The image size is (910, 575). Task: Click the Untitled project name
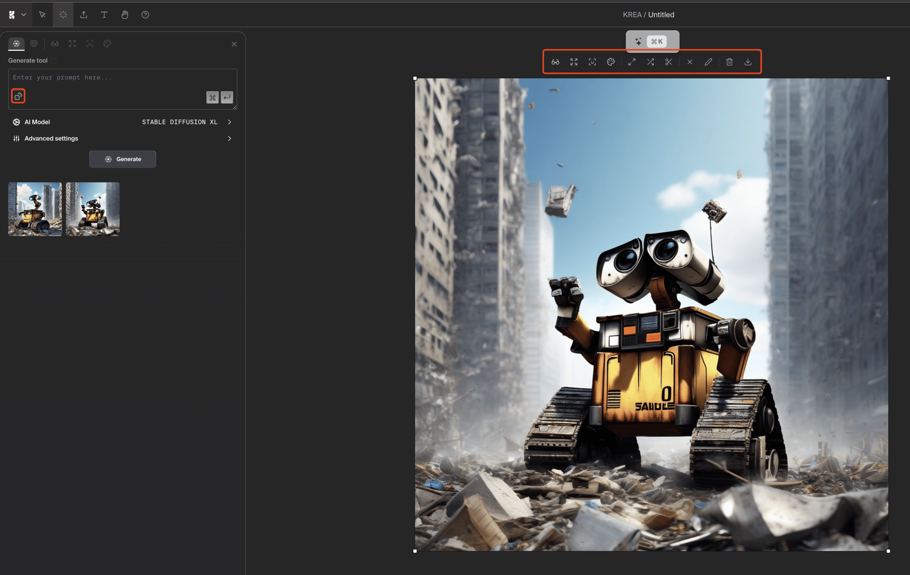[x=661, y=15]
